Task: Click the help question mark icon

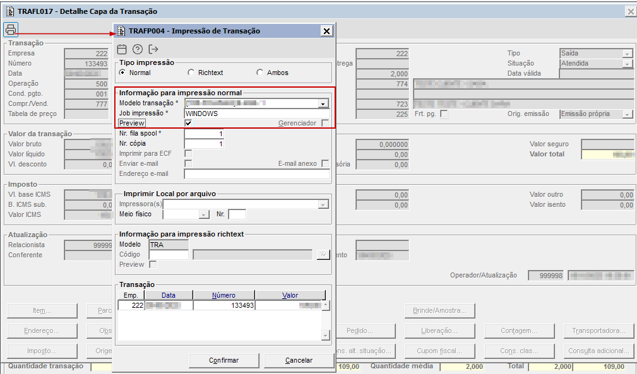Action: 138,49
